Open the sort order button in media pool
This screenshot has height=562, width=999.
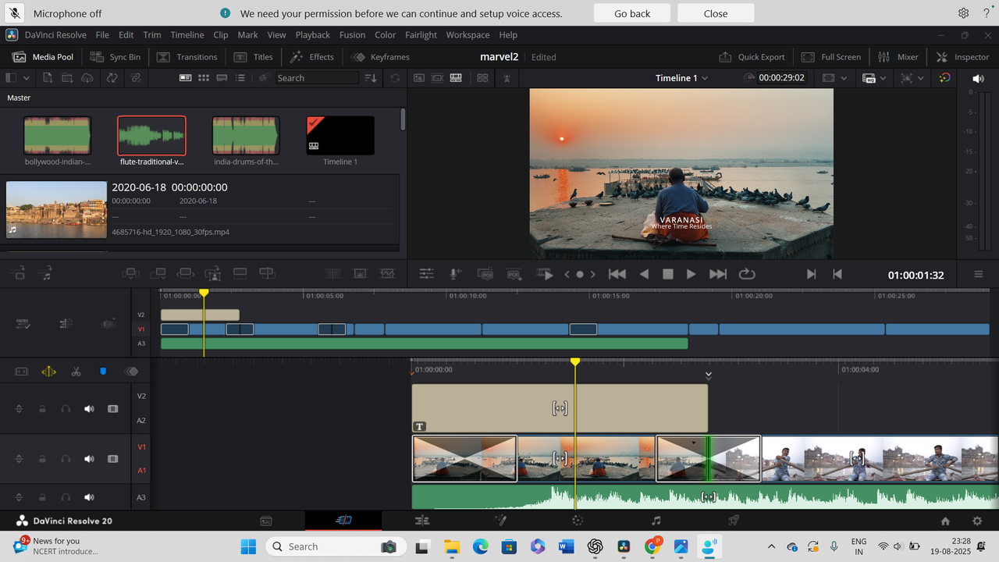coord(371,78)
